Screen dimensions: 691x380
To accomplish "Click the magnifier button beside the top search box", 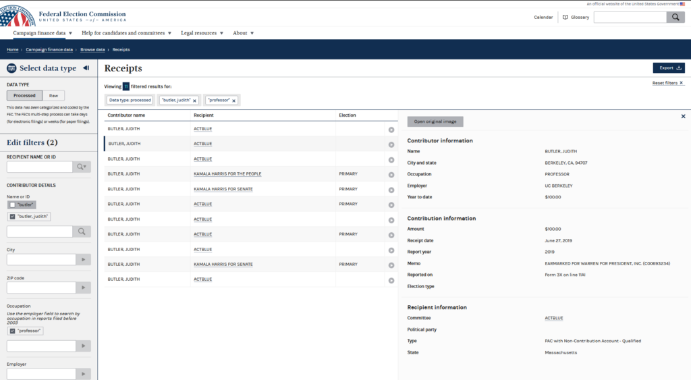I will coord(675,17).
